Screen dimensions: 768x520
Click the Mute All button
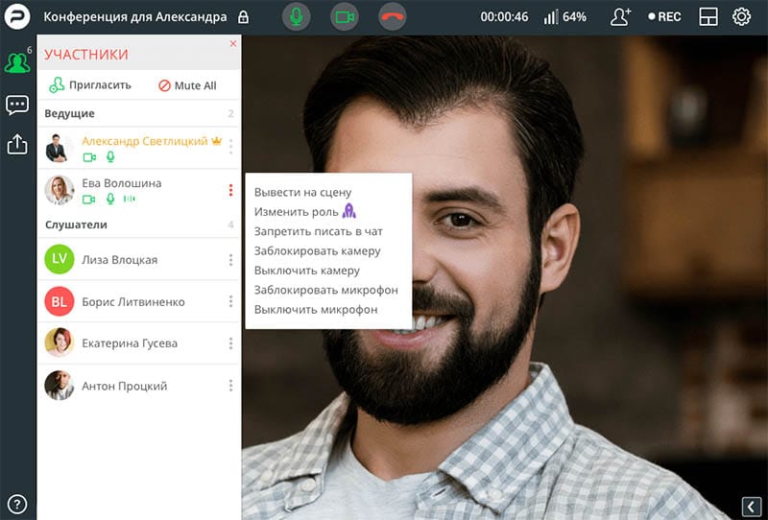pos(187,85)
